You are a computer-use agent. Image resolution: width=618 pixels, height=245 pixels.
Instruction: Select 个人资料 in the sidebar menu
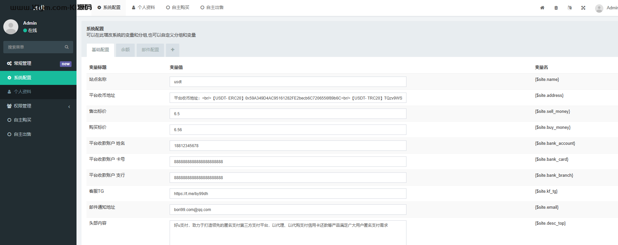pyautogui.click(x=23, y=92)
